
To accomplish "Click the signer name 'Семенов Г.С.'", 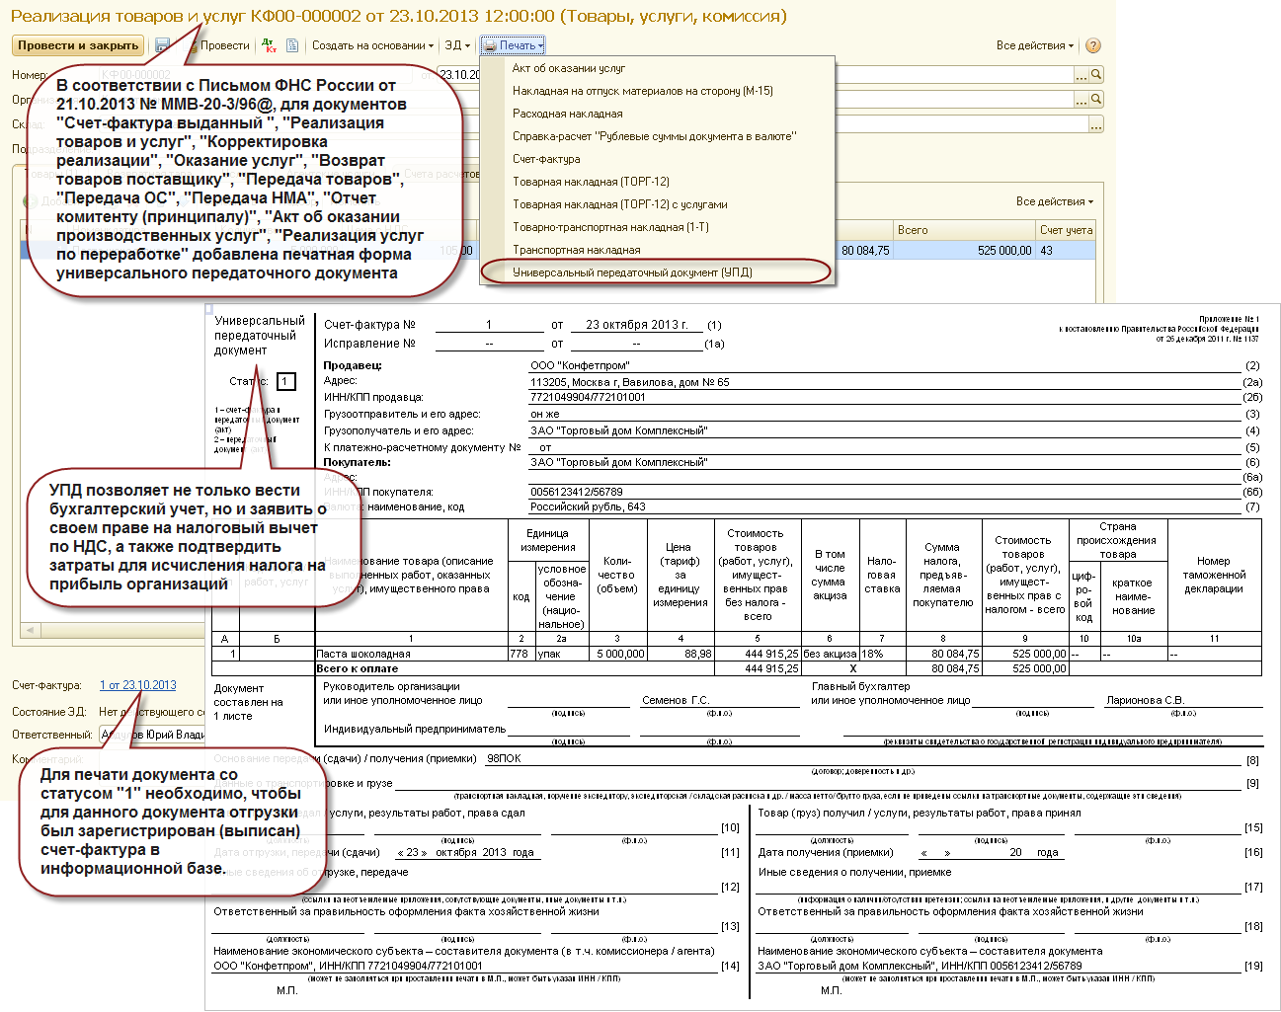I will [x=676, y=700].
